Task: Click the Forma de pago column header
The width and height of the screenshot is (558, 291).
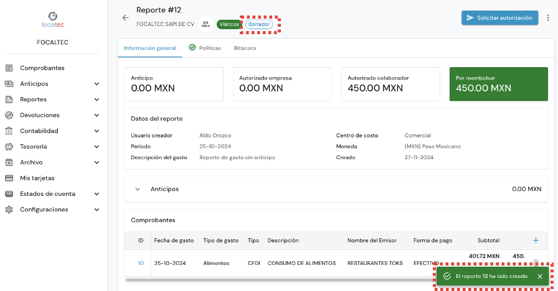Action: coord(433,241)
